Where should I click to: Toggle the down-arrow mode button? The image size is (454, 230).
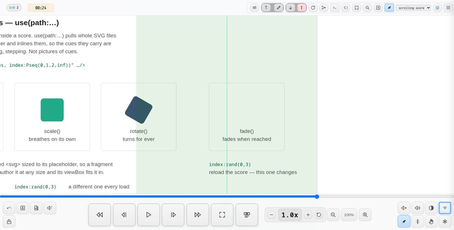[291, 8]
